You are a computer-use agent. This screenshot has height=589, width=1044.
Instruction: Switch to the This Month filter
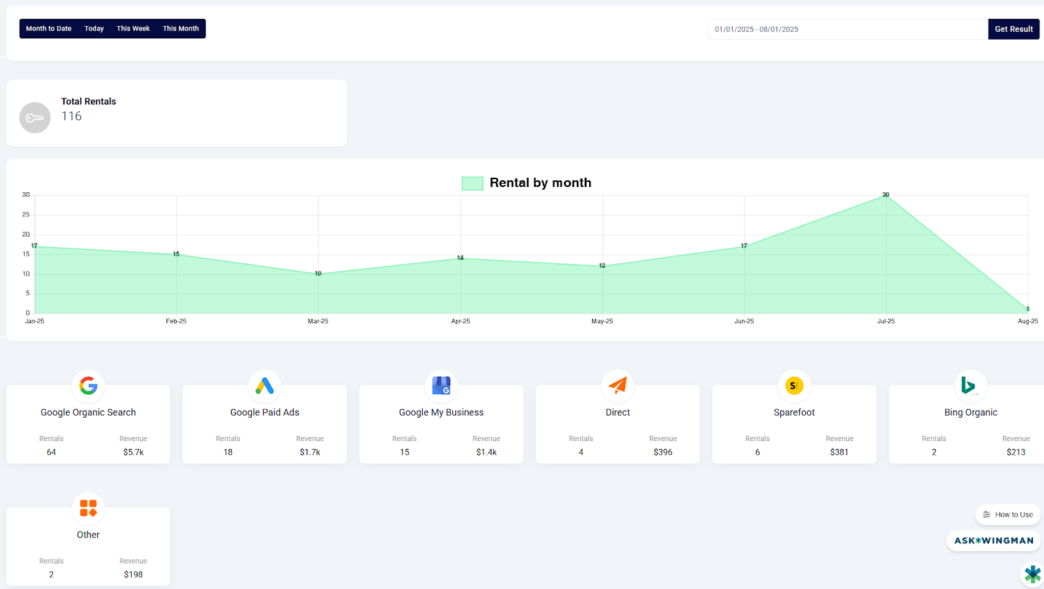pyautogui.click(x=181, y=29)
